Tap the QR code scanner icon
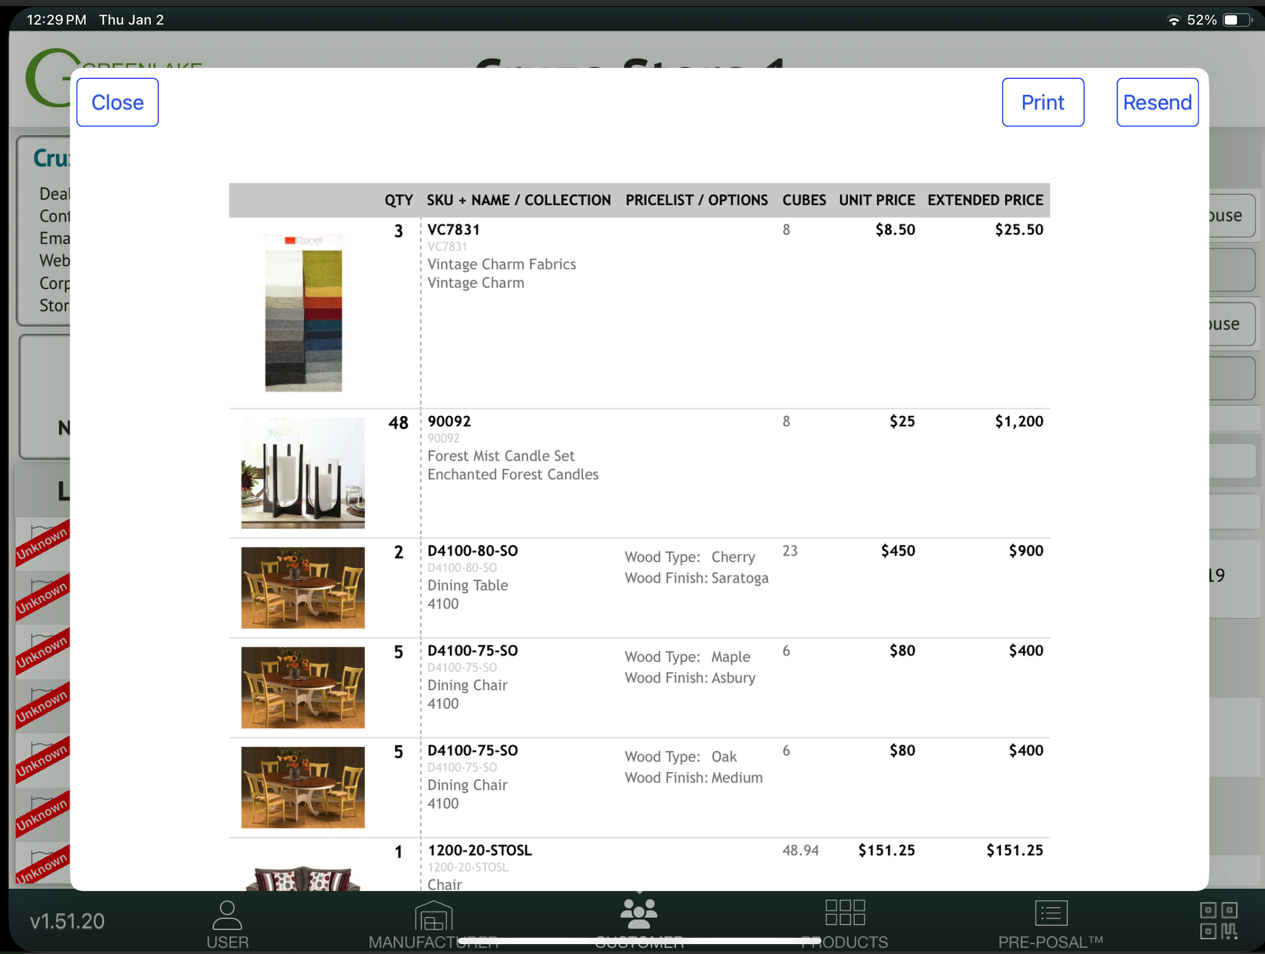Viewport: 1265px width, 954px height. coord(1218,920)
